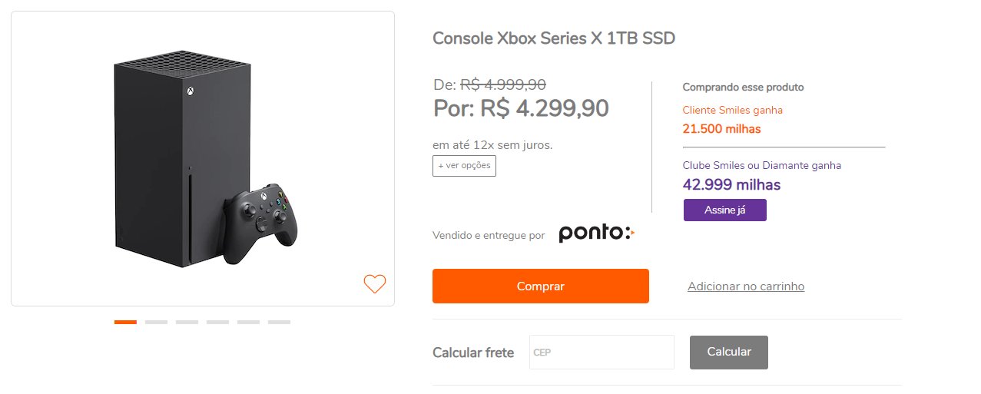Buy now with the orange Comprar button
981x394 pixels.
541,286
